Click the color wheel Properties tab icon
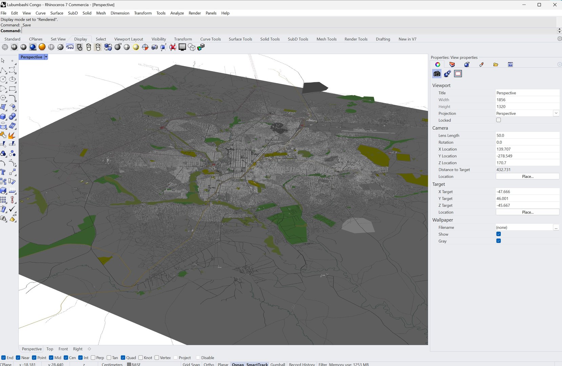This screenshot has width=562, height=366. pyautogui.click(x=438, y=64)
